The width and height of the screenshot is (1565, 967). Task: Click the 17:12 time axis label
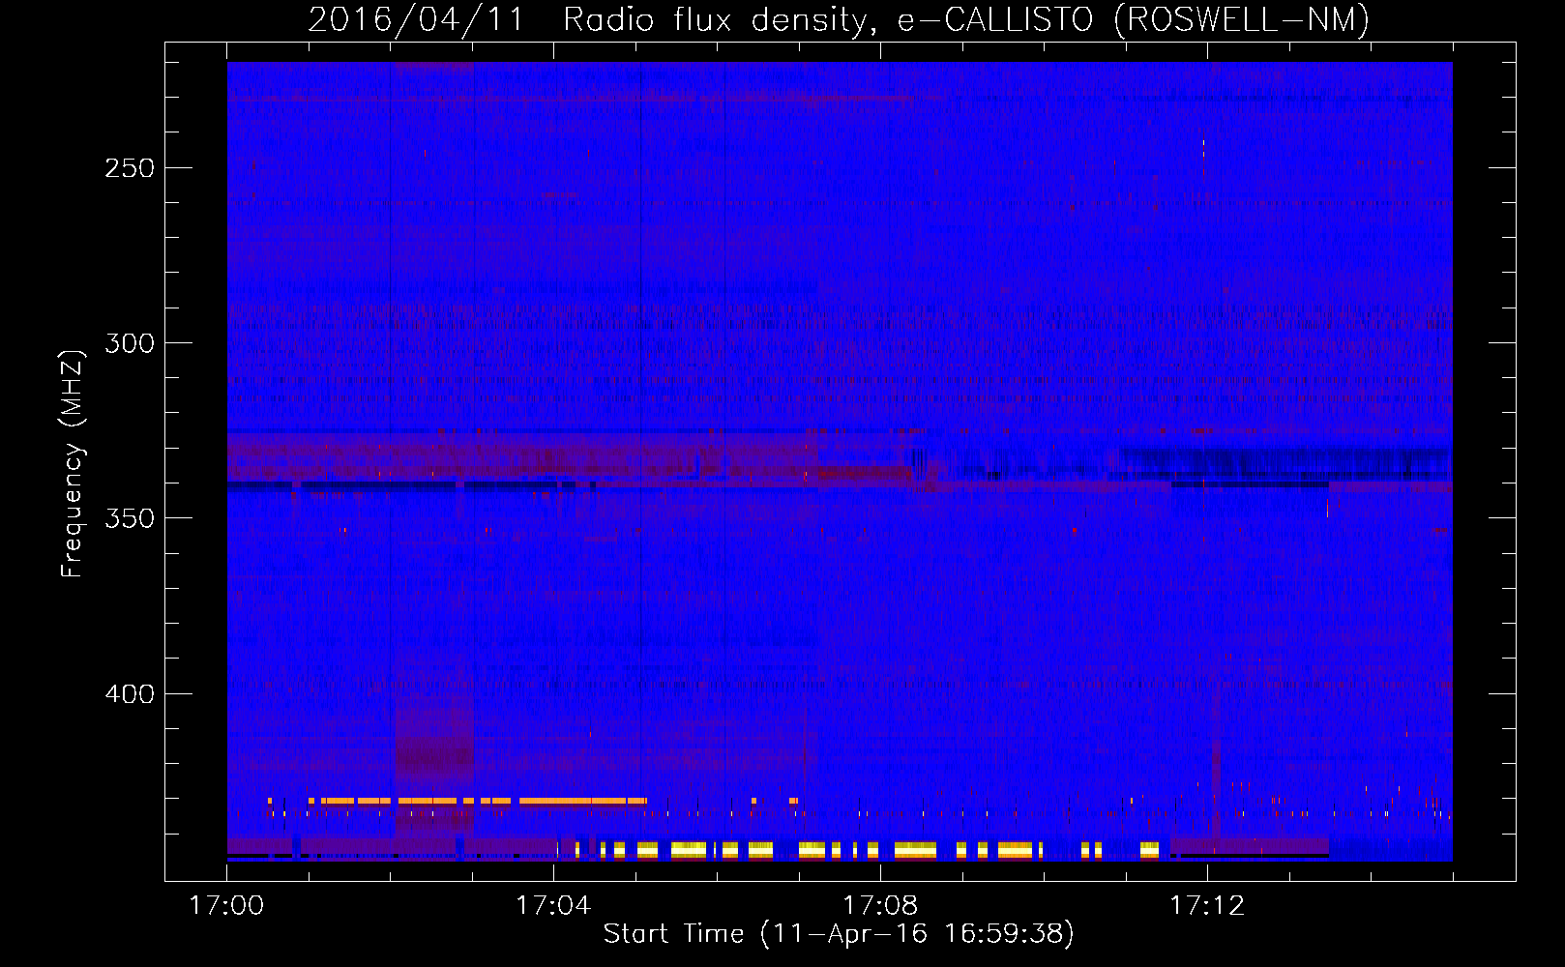pos(1207,906)
